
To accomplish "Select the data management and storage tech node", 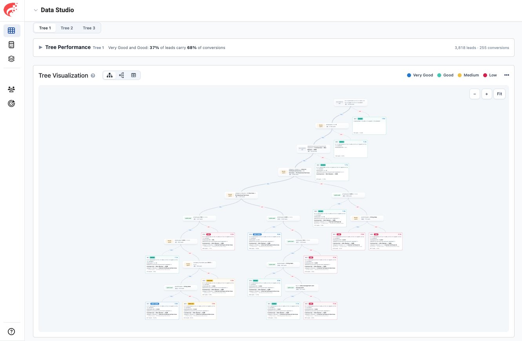I will click(301, 287).
